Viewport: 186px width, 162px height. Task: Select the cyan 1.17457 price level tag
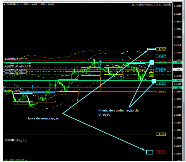coord(161,56)
